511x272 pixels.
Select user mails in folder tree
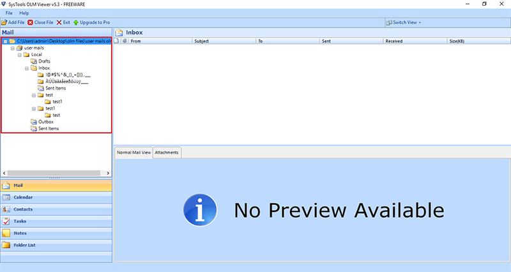(x=34, y=48)
